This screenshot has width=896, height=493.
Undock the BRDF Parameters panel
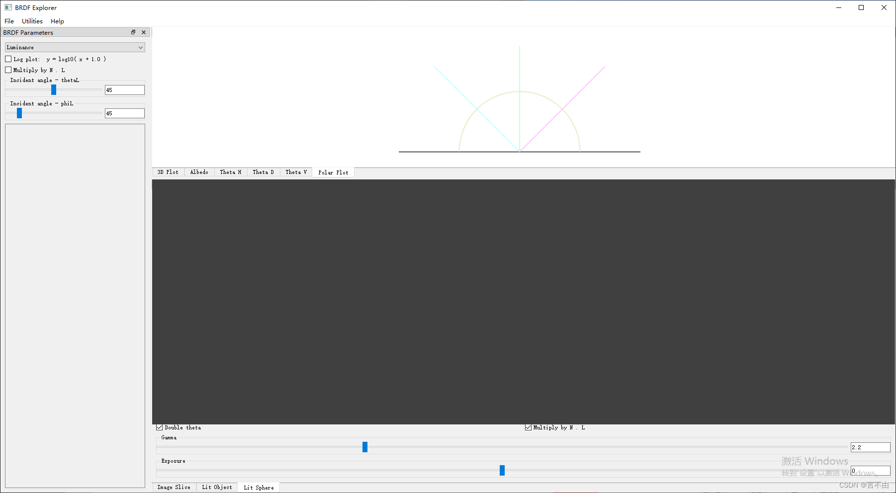pyautogui.click(x=133, y=32)
